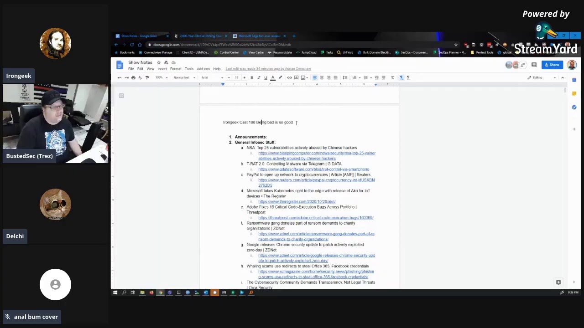Screen dimensions: 584x328
Task: Set right text alignment
Action: 328,77
